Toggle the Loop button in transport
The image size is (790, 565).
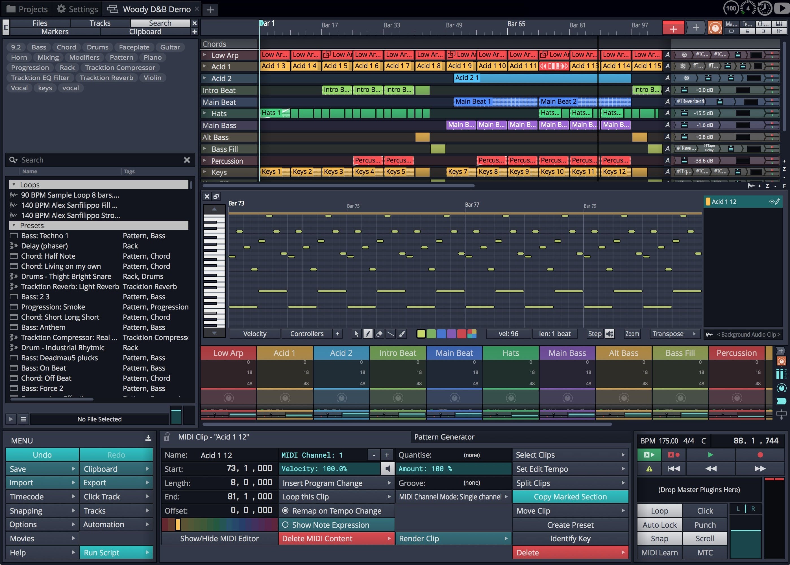[659, 511]
